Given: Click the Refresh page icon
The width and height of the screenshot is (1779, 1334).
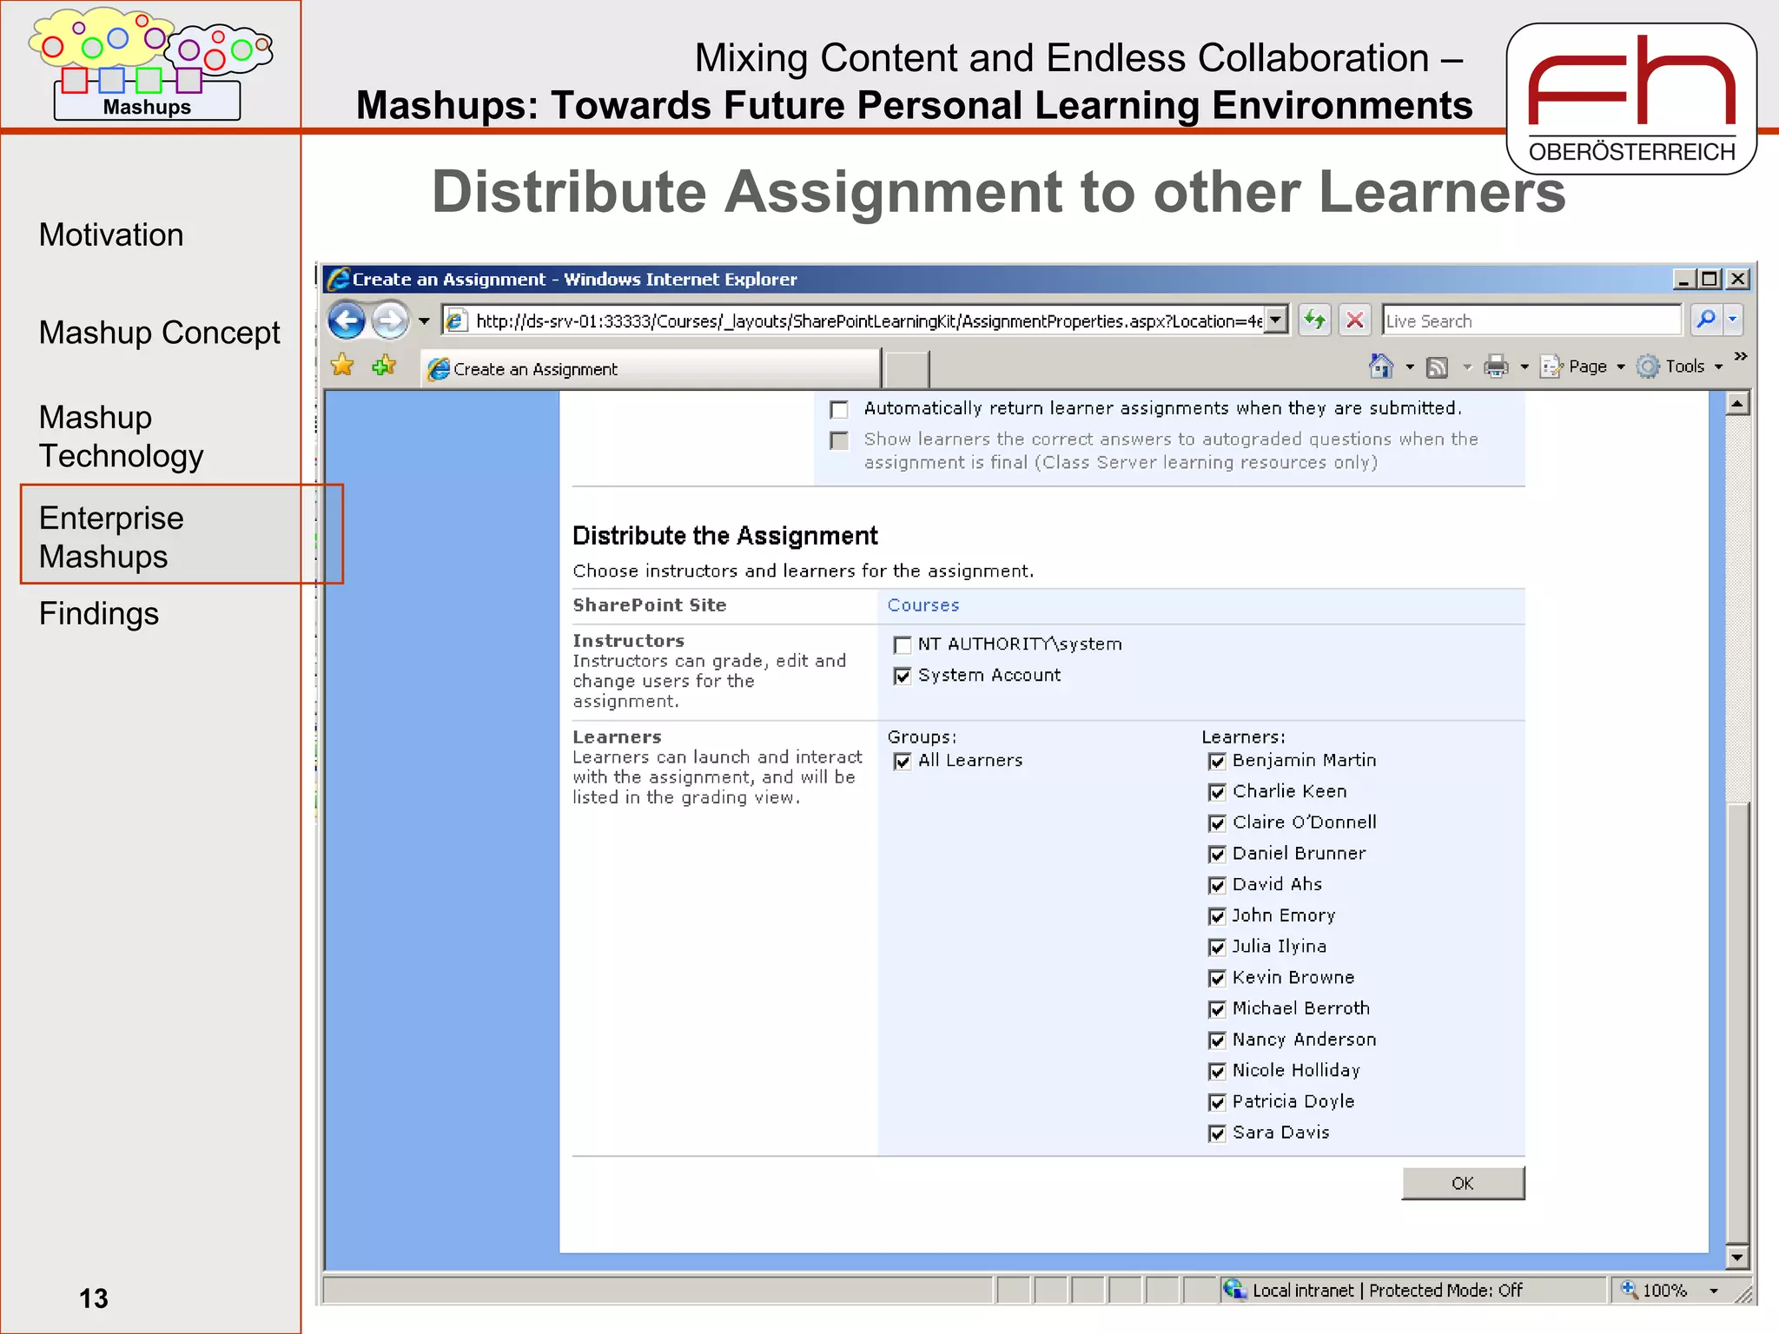Looking at the screenshot, I should coord(1314,320).
